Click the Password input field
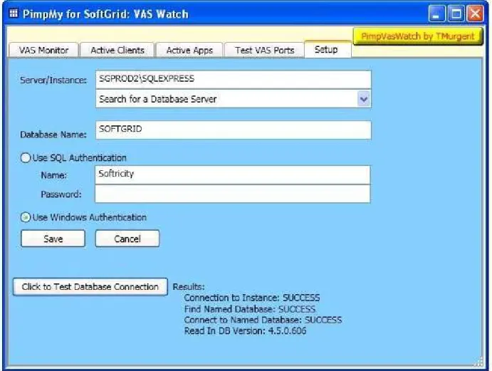 click(x=233, y=194)
